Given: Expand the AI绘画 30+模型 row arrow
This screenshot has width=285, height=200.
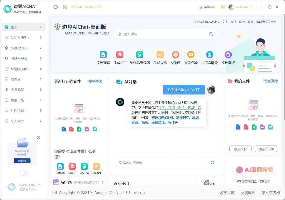Looking at the screenshot, I should (103, 182).
